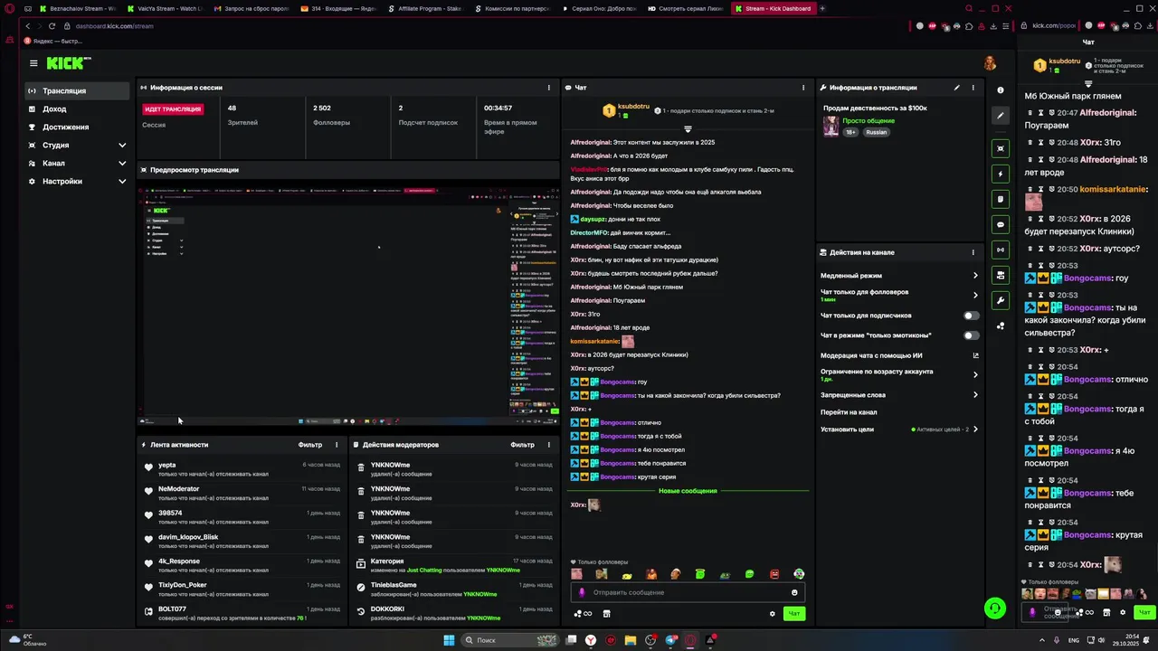Click the 18+ tag chip
This screenshot has height=651, width=1158.
[850, 132]
